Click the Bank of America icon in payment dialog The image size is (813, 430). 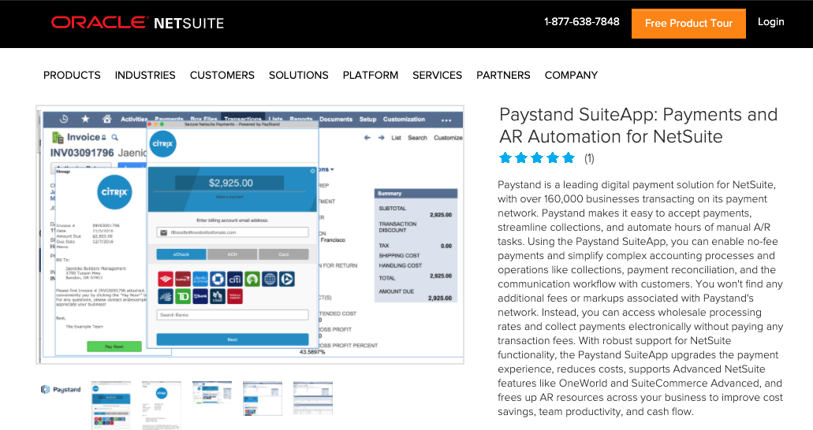pos(166,280)
